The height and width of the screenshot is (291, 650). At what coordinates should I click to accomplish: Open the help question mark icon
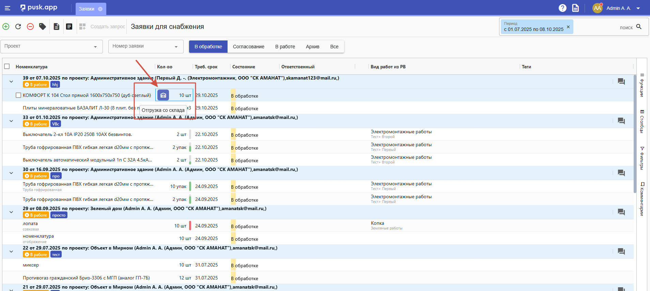[x=562, y=8]
